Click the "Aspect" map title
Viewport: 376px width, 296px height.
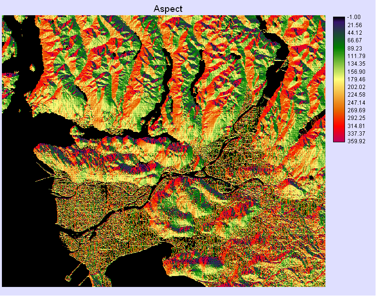tap(167, 9)
